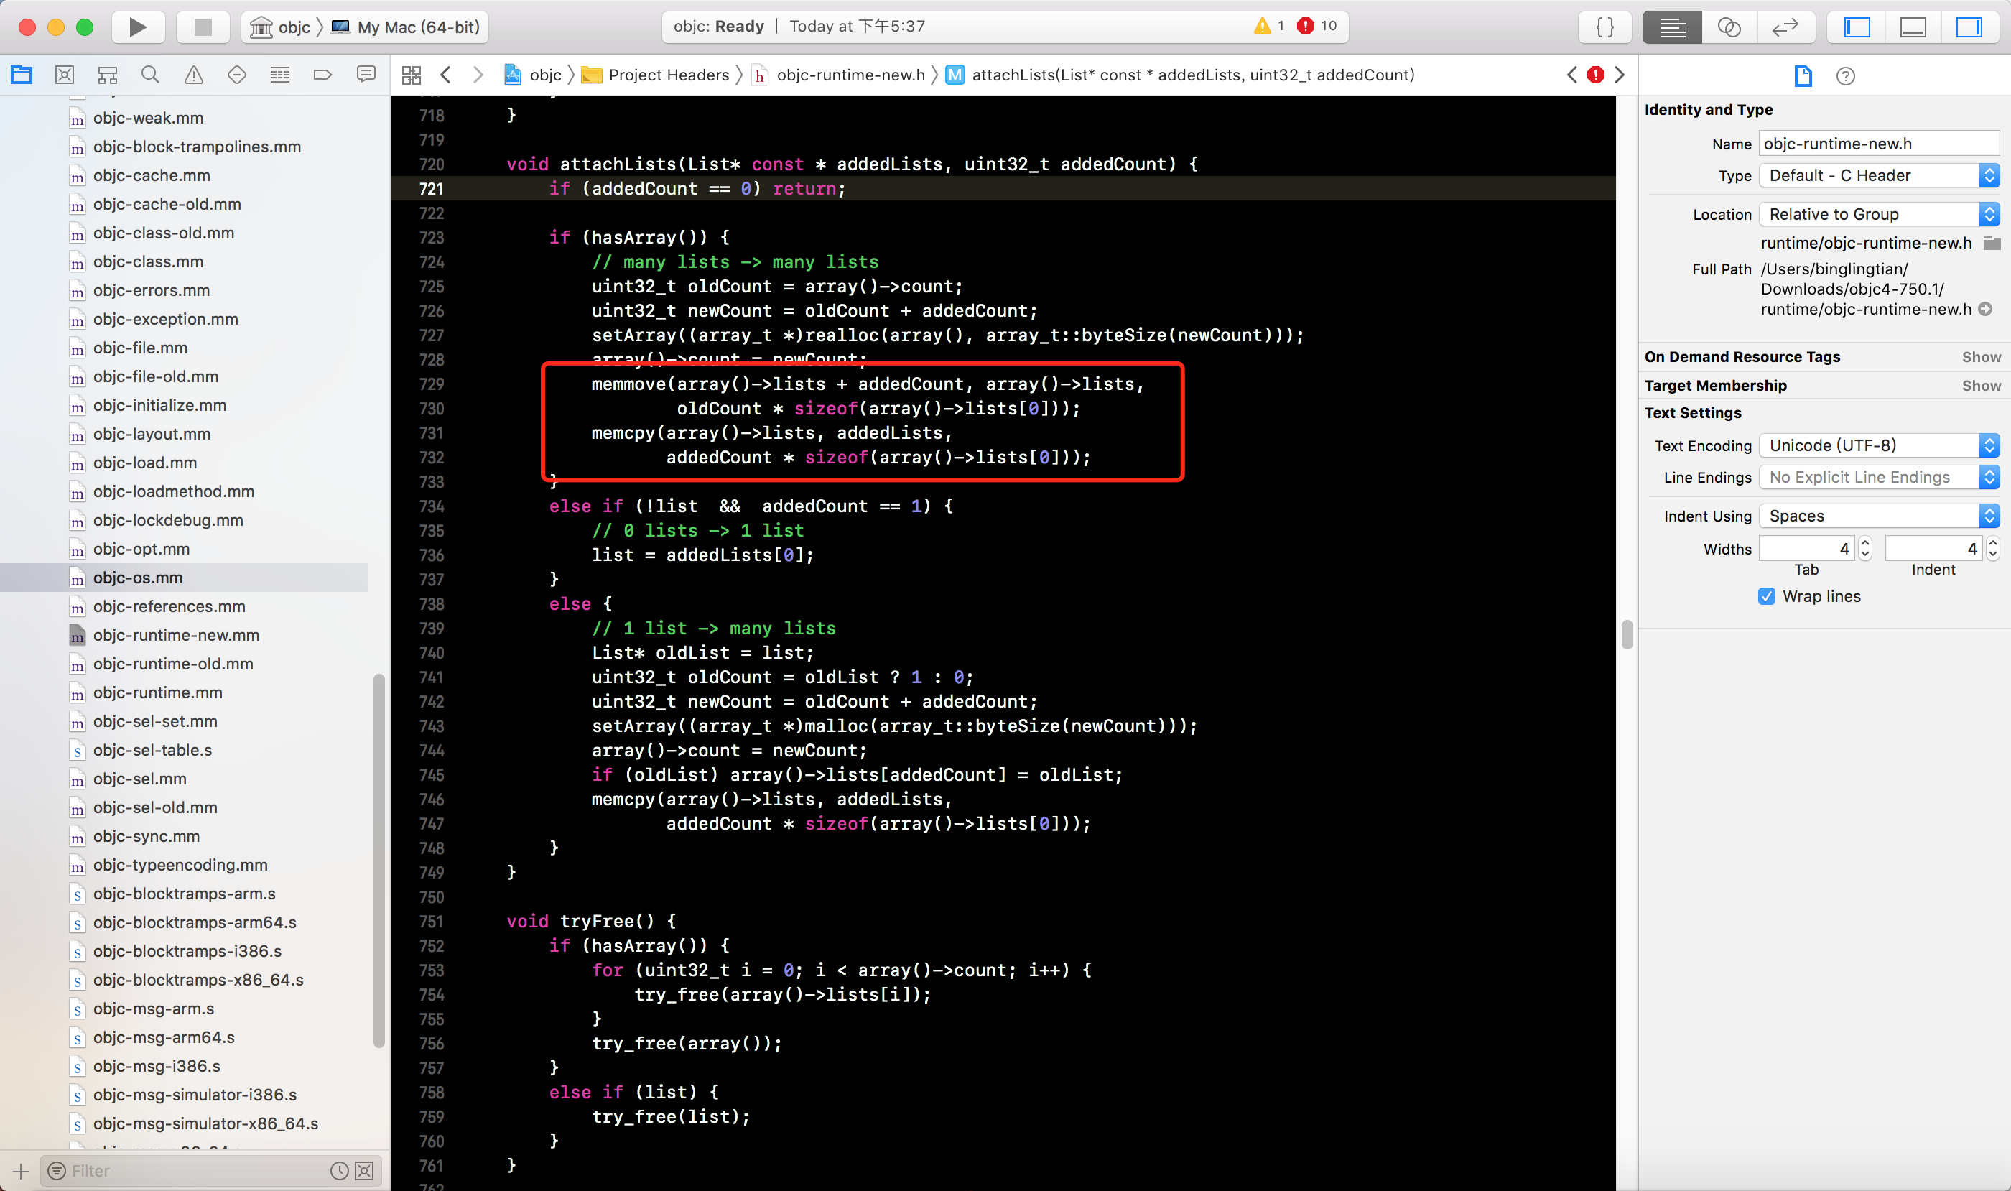This screenshot has height=1191, width=2011.
Task: Show the Quick Help inspector
Action: pos(1845,76)
